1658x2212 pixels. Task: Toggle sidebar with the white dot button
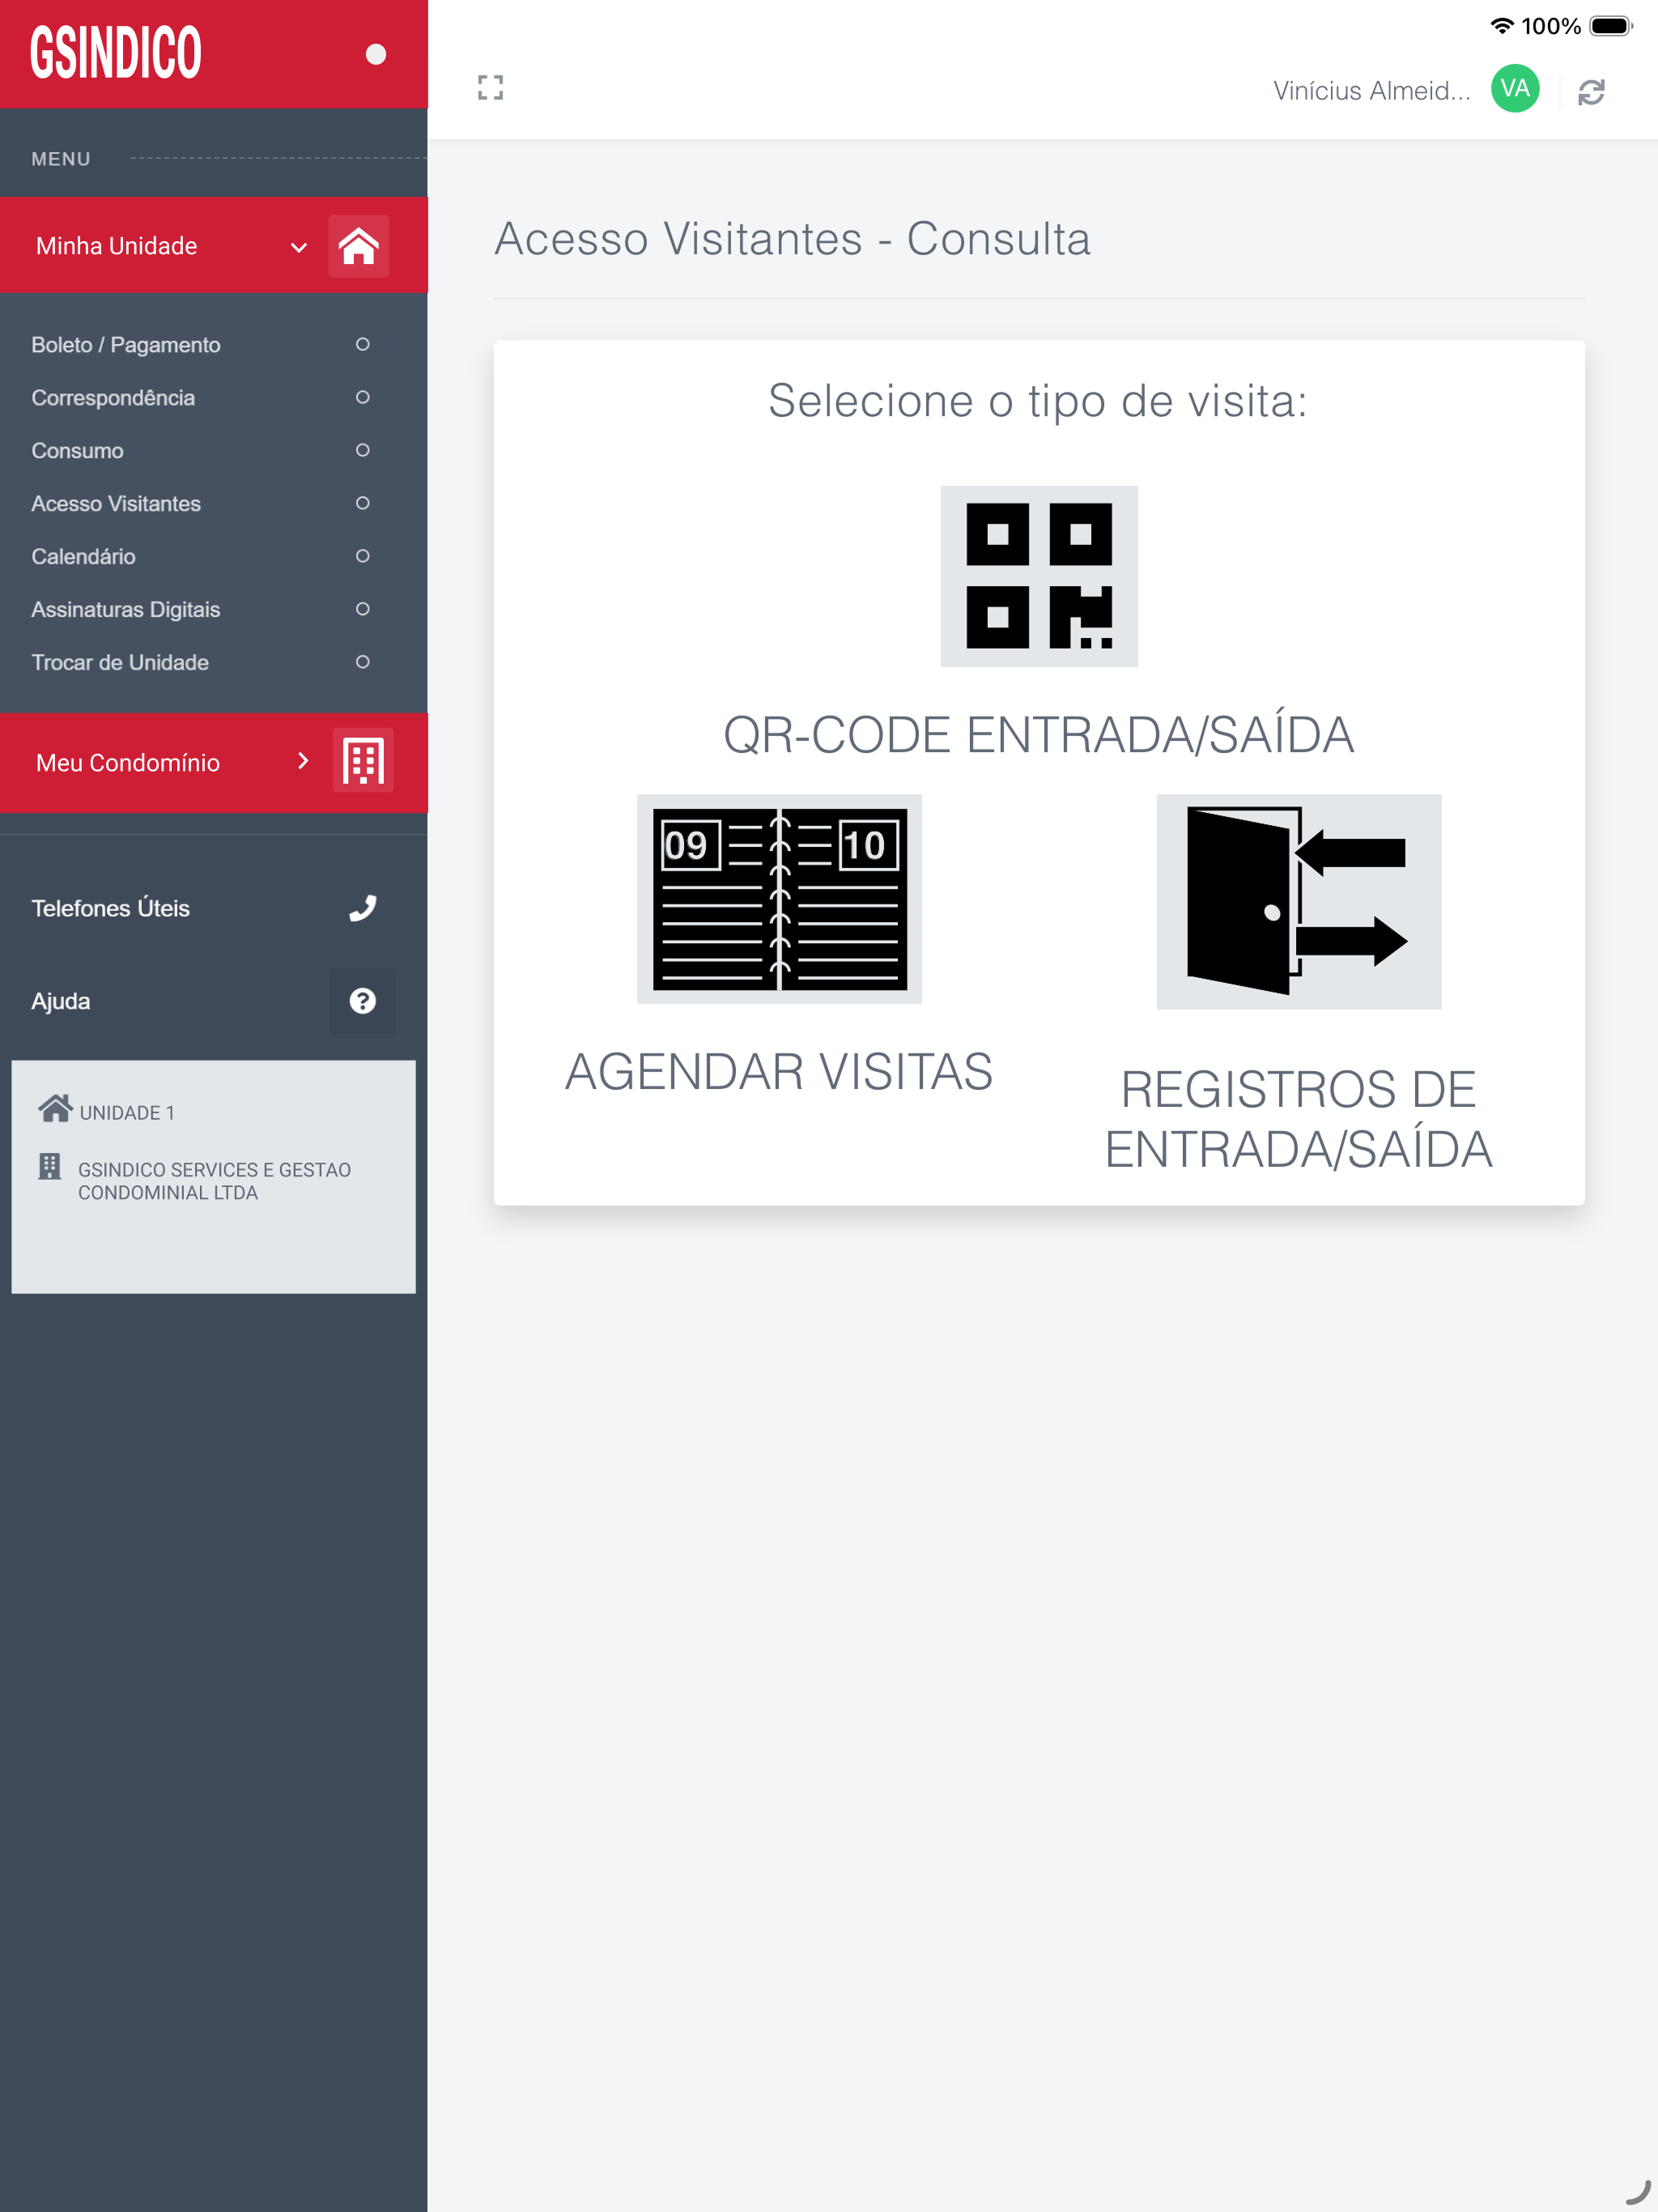point(376,54)
